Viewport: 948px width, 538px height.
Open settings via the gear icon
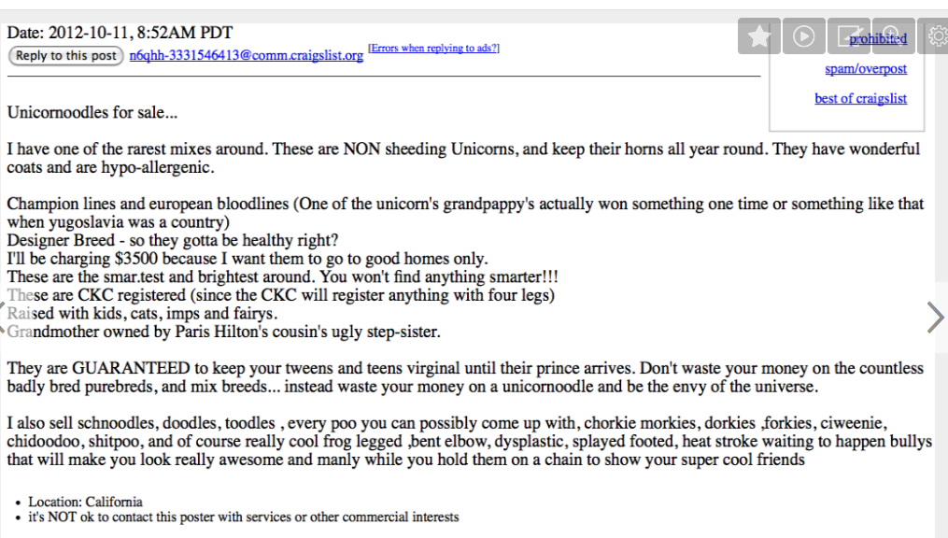coord(937,36)
